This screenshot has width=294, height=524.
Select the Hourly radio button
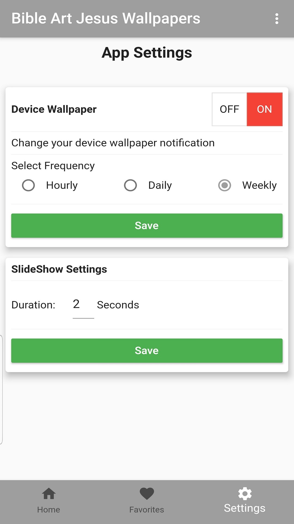28,185
